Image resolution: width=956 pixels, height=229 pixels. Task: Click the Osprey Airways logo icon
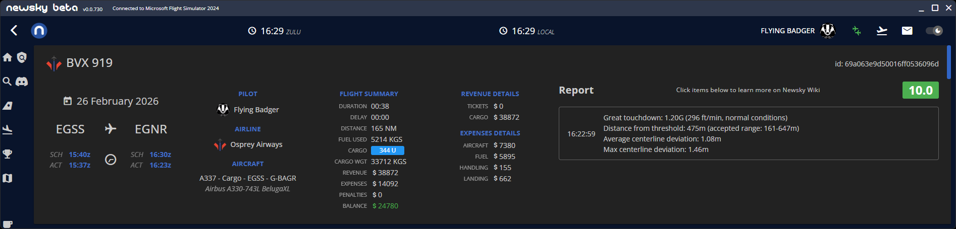pyautogui.click(x=220, y=144)
